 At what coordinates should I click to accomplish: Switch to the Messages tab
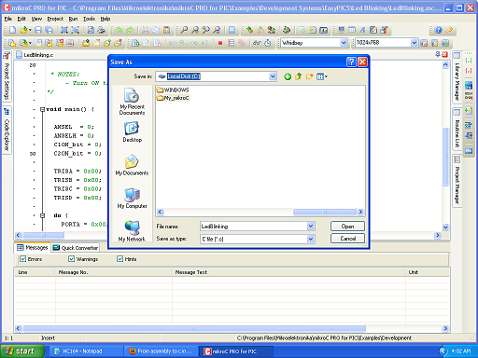tap(33, 247)
